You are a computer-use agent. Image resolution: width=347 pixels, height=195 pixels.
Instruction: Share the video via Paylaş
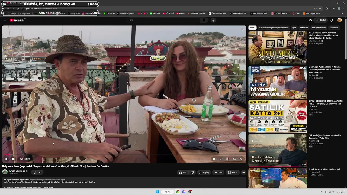click(x=204, y=172)
